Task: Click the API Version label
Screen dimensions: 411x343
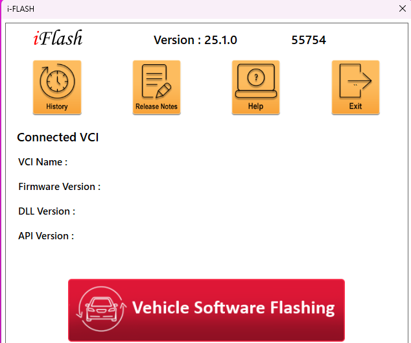Action: pos(46,236)
